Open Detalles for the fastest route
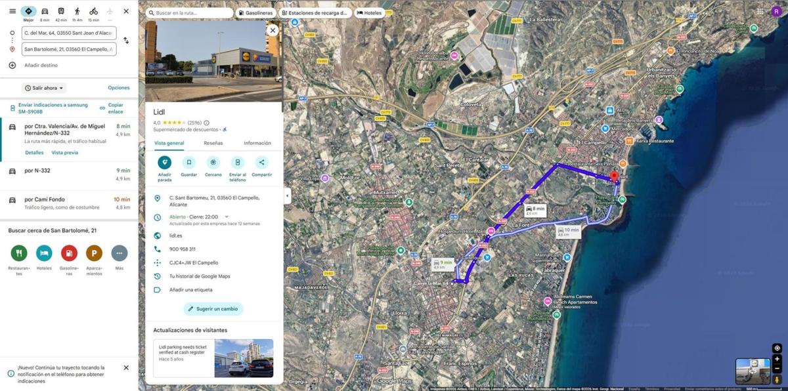 (34, 153)
